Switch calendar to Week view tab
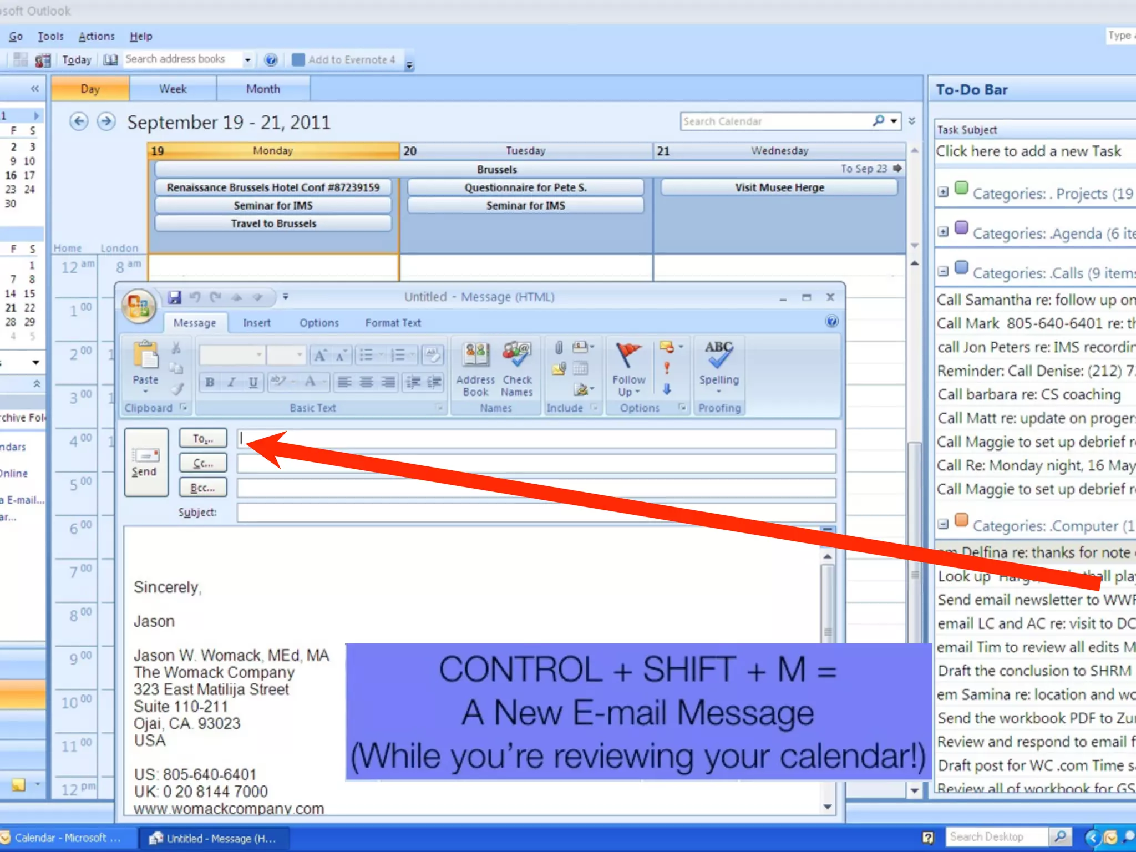This screenshot has height=852, width=1136. pyautogui.click(x=173, y=89)
